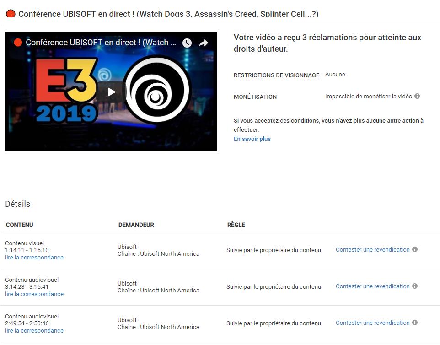Image resolution: width=440 pixels, height=345 pixels.
Task: Click the 'CONTENU' column header
Action: (x=19, y=225)
